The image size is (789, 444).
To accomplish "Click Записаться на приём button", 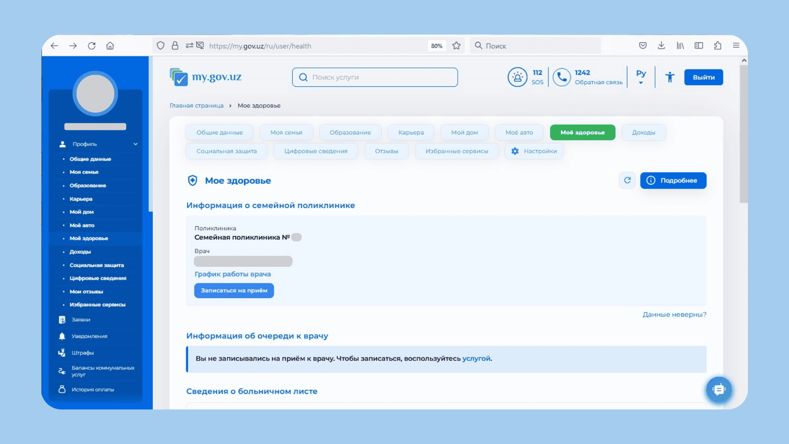I will pos(234,291).
